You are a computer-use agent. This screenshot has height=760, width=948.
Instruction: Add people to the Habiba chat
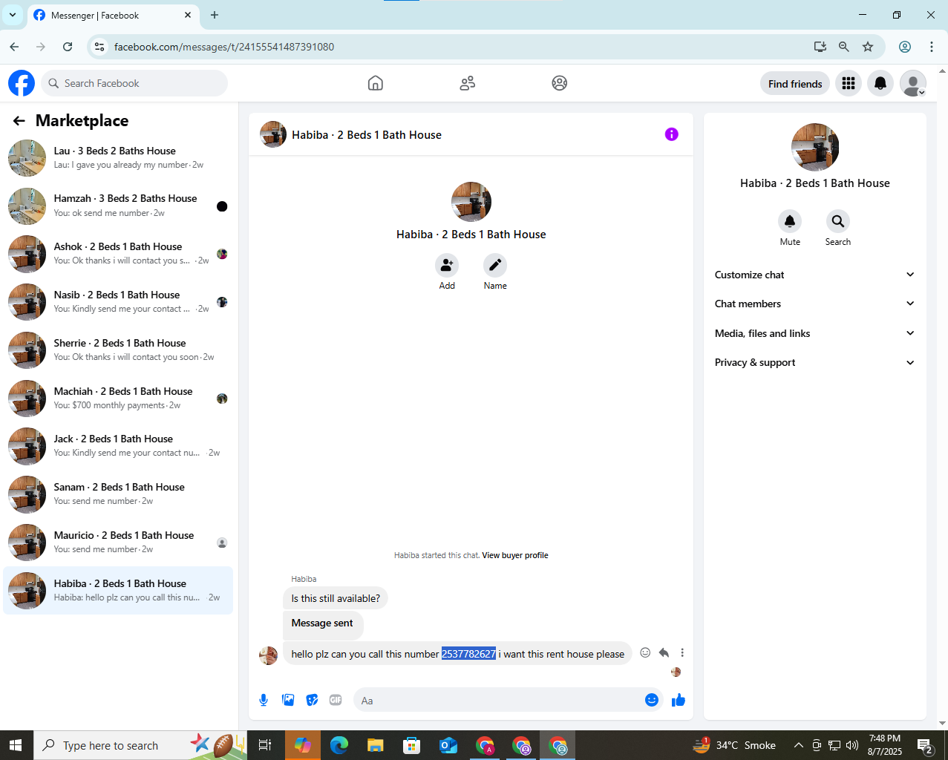447,265
